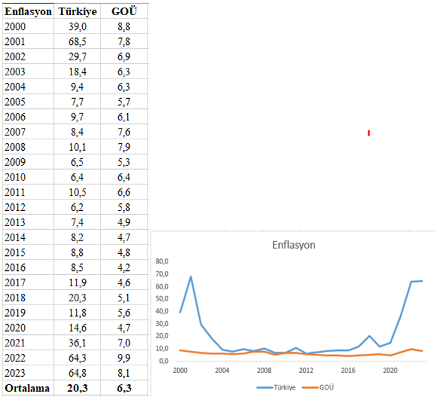Click the cell with value 36,1
The image size is (443, 397).
tap(78, 342)
